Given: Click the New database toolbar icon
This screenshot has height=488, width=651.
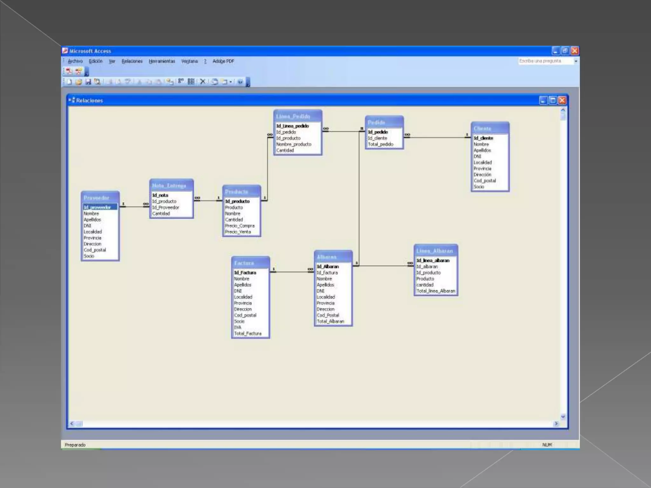Looking at the screenshot, I should tap(69, 82).
